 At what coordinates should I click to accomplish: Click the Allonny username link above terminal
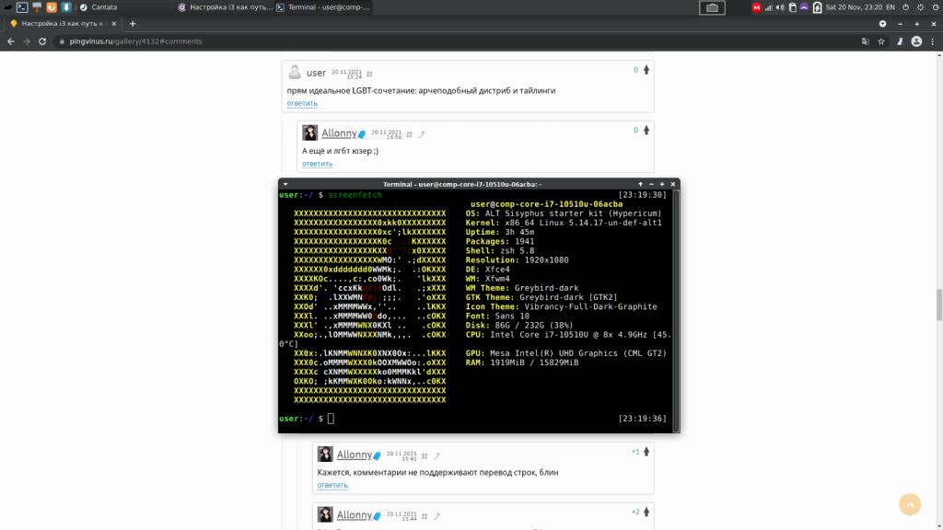tap(339, 133)
